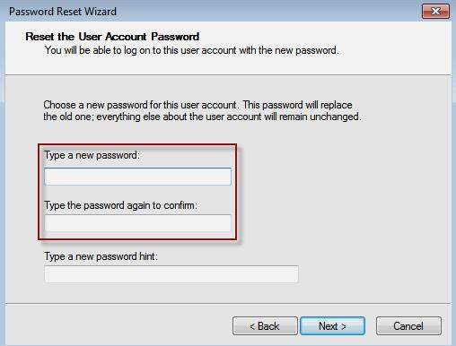
Task: Click the separator line below the header
Action: pos(228,74)
